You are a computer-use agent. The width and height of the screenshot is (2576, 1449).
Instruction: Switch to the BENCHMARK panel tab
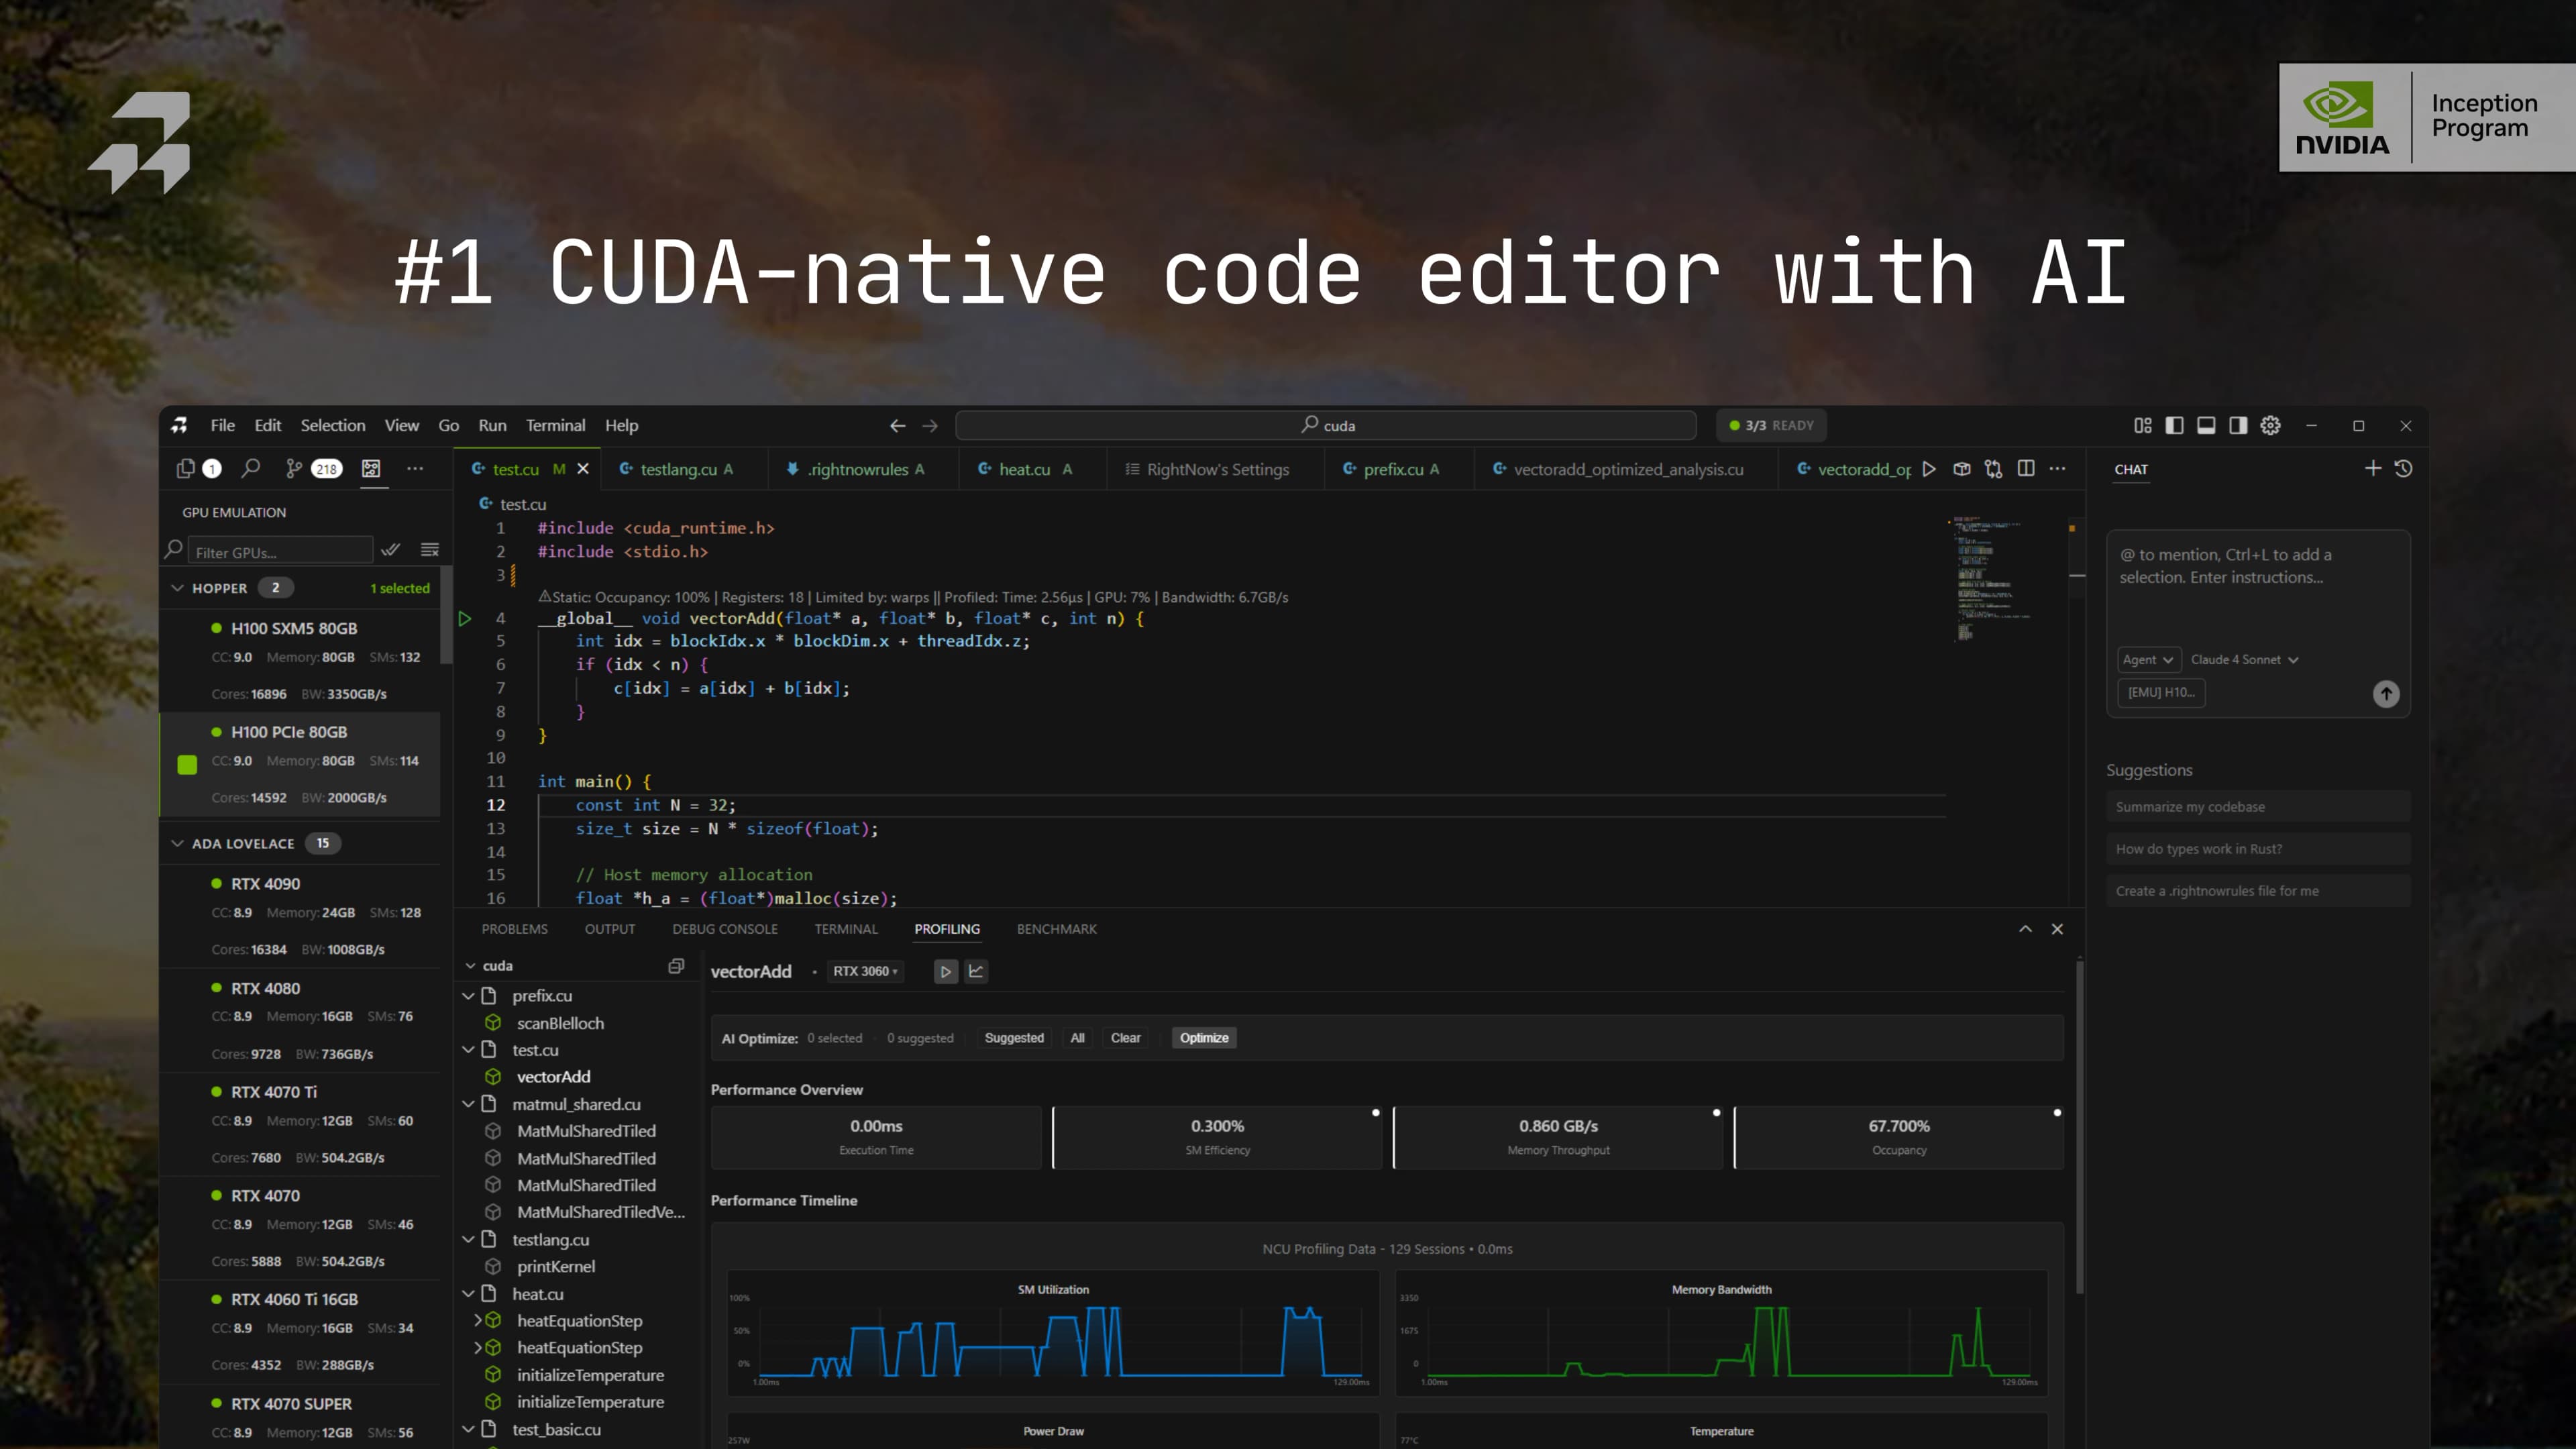pyautogui.click(x=1056, y=929)
